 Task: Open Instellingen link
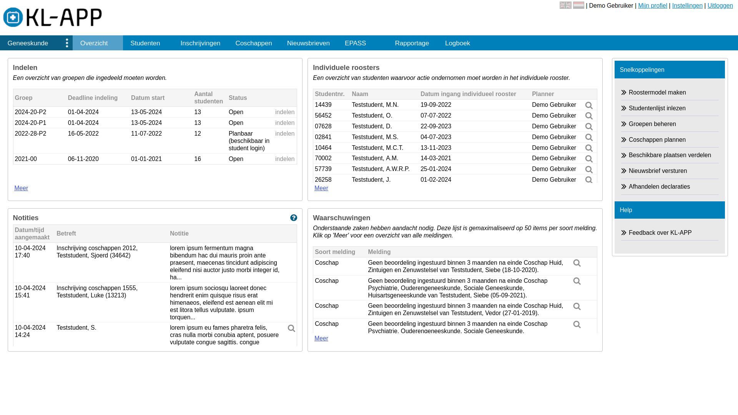[687, 5]
